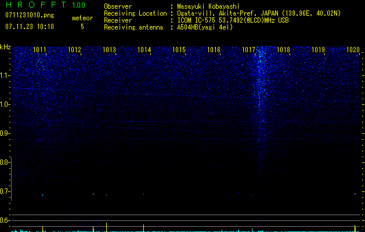The height and width of the screenshot is (232, 365).
Task: Click the 1012 time axis marker
Action: (74, 50)
